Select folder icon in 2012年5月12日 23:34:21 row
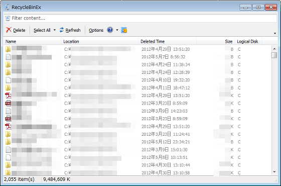 (8, 142)
